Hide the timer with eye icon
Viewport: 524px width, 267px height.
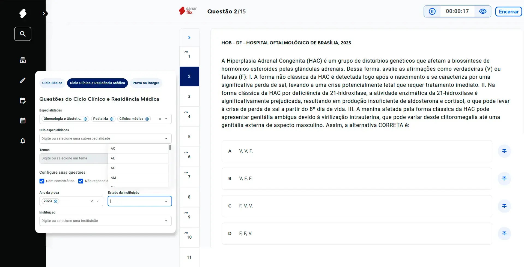483,11
